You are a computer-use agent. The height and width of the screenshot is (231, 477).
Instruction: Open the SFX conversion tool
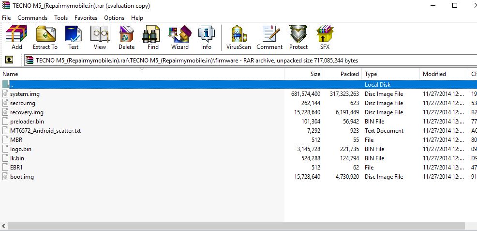(325, 38)
